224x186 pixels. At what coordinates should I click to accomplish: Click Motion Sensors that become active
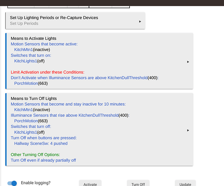click(x=44, y=44)
